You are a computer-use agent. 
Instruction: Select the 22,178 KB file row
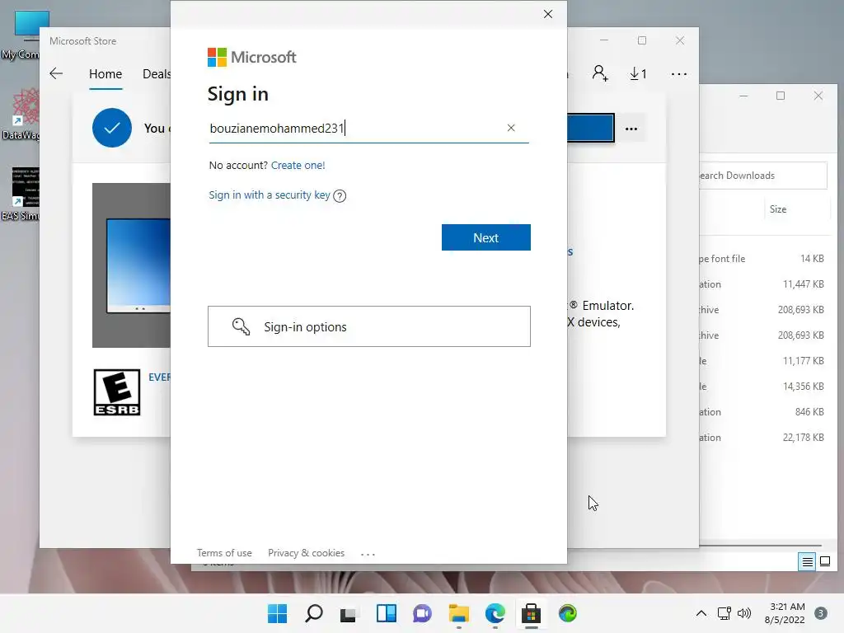click(762, 438)
